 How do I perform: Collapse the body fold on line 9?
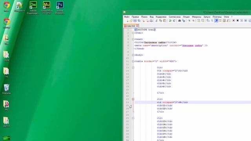click(x=133, y=55)
